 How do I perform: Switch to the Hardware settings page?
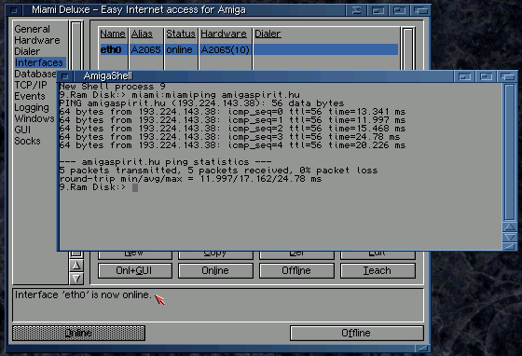point(37,40)
